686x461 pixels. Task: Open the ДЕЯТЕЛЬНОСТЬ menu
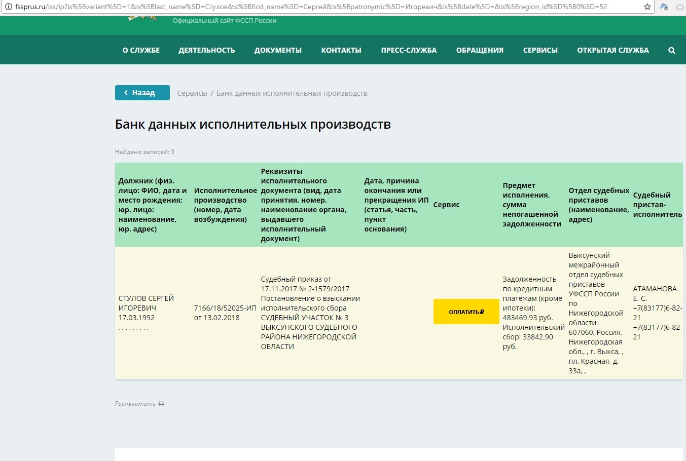click(207, 50)
